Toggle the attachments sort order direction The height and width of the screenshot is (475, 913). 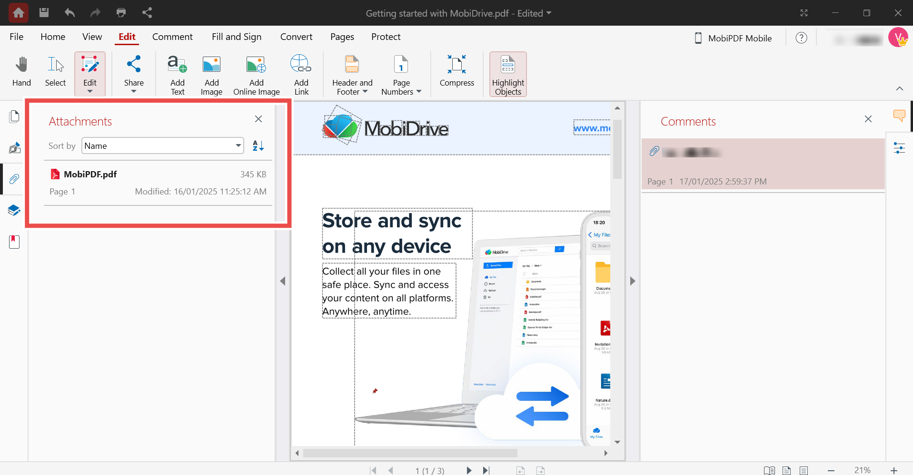pyautogui.click(x=258, y=145)
